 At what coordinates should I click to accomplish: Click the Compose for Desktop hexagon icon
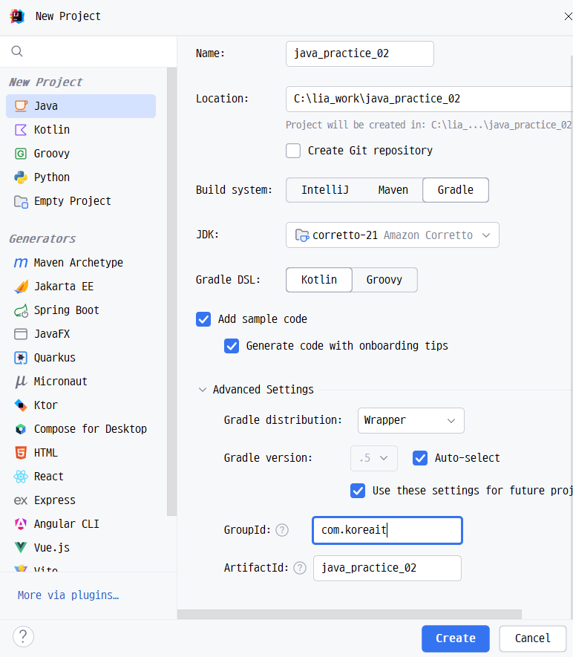(21, 429)
